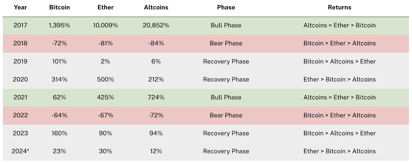The width and height of the screenshot is (412, 163).
Task: Click the 20,852% Altcoins cell
Action: [x=156, y=25]
